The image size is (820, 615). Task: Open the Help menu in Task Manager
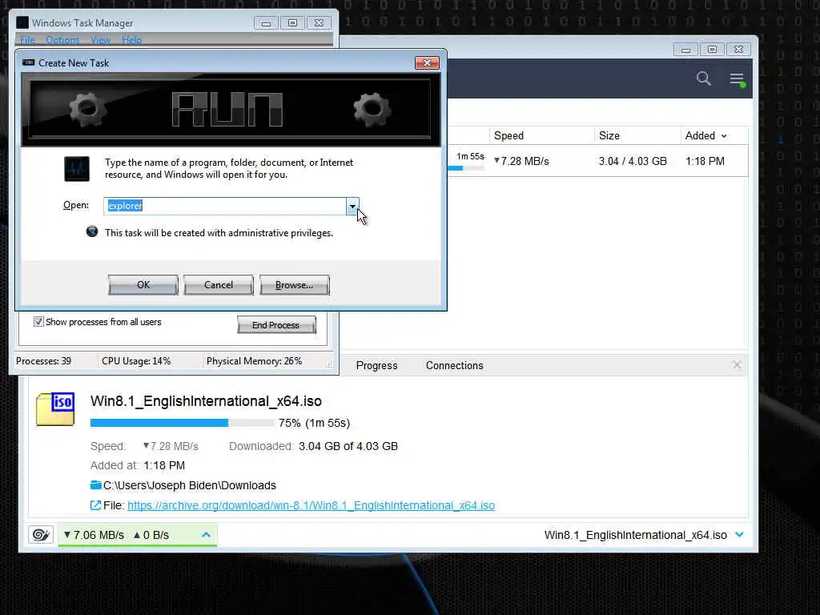pos(132,40)
